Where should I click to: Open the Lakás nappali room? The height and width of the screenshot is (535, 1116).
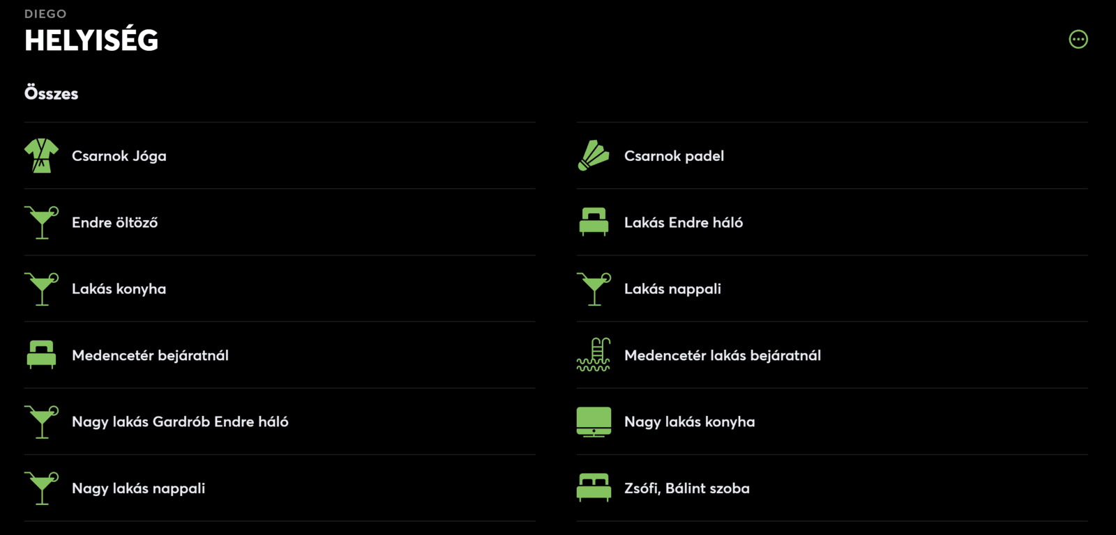coord(672,289)
